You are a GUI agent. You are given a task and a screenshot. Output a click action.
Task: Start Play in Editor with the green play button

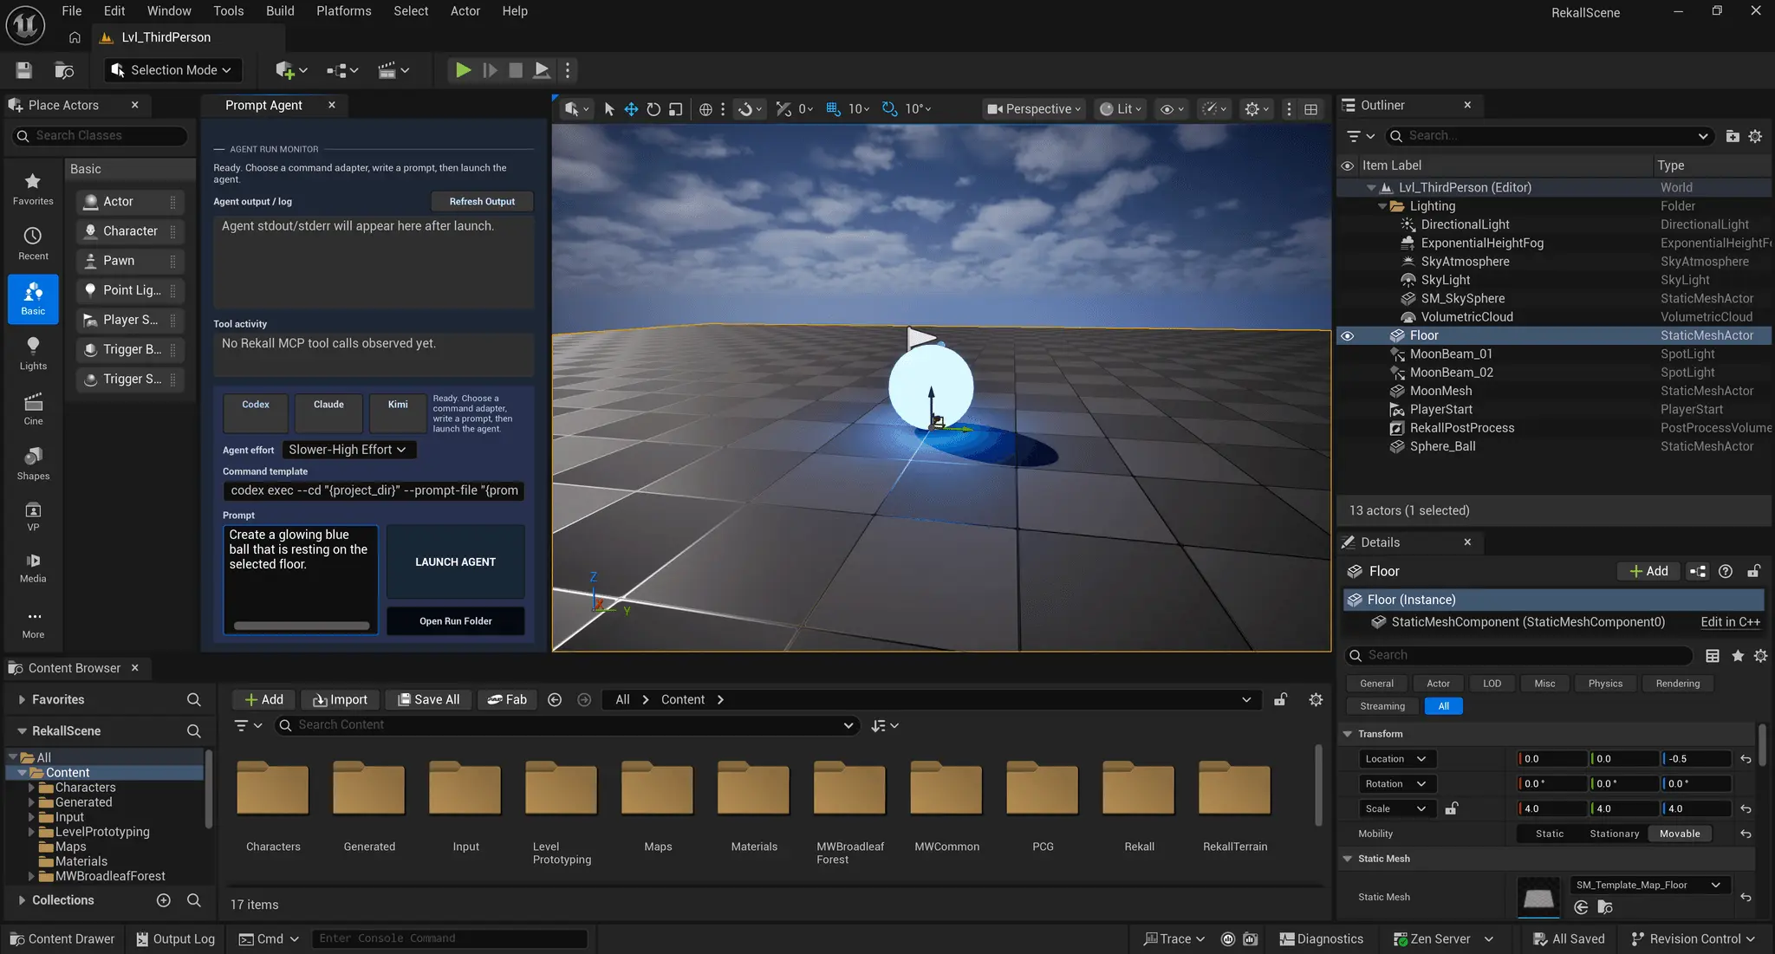pyautogui.click(x=463, y=70)
